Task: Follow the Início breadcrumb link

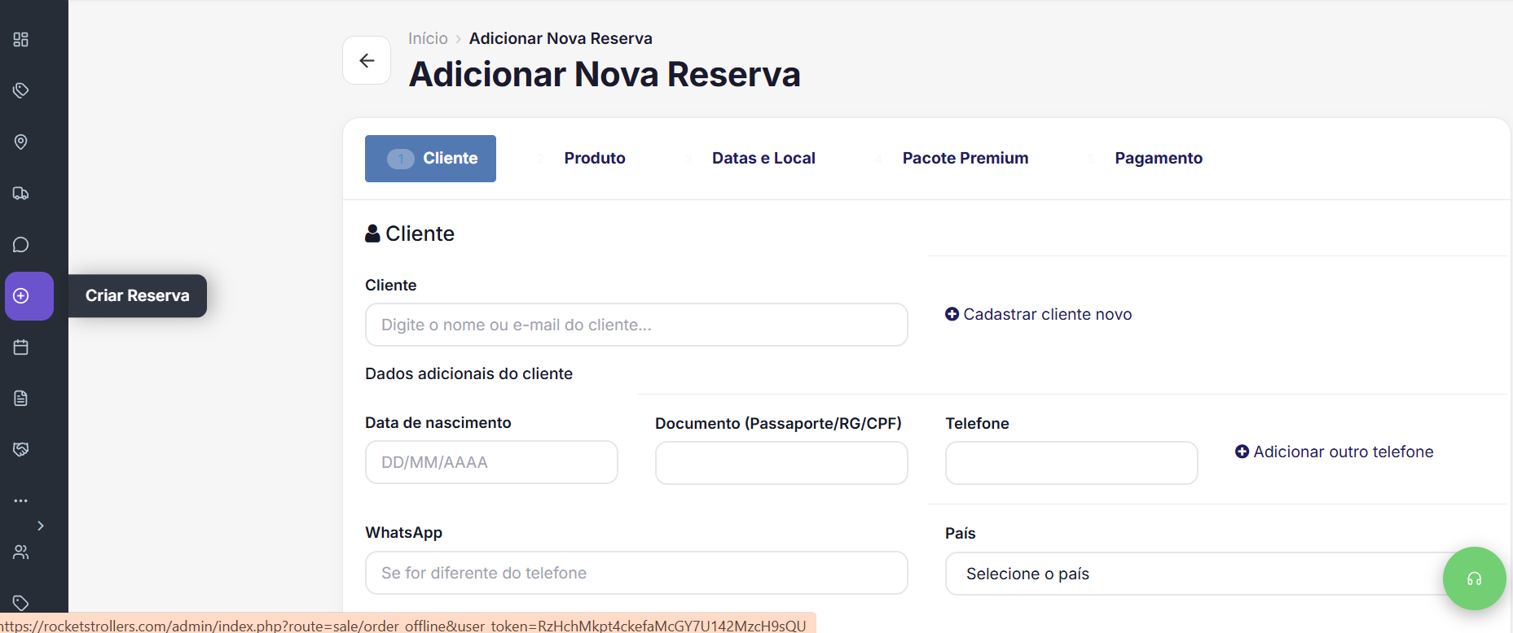Action: 428,38
